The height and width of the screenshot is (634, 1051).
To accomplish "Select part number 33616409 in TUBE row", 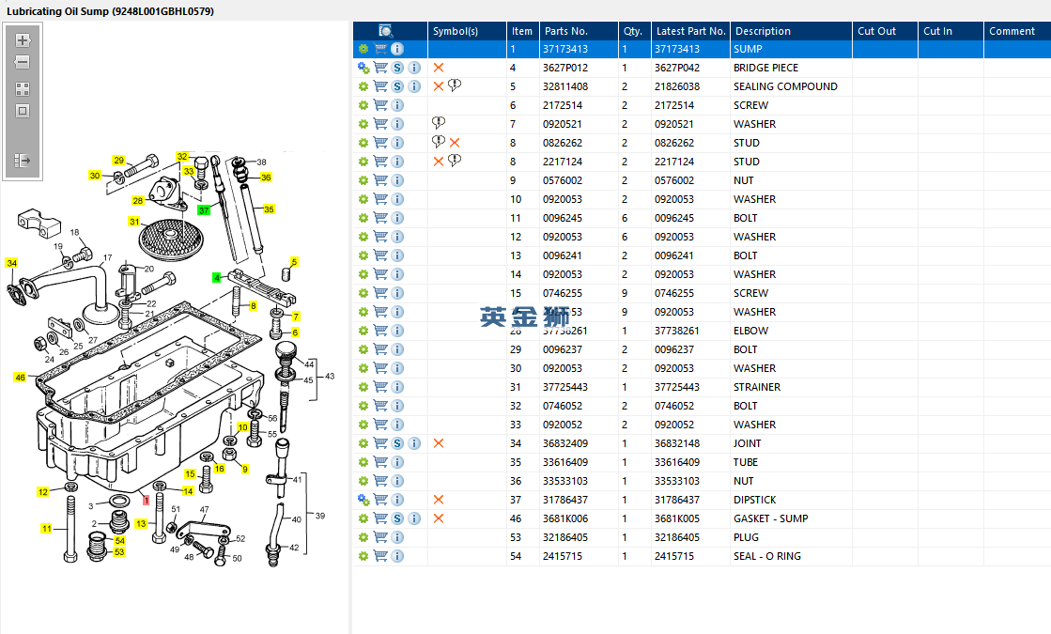I will [579, 462].
